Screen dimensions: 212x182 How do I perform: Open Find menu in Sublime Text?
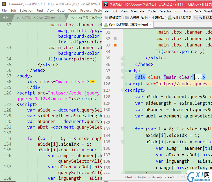pyautogui.click(x=40, y=11)
